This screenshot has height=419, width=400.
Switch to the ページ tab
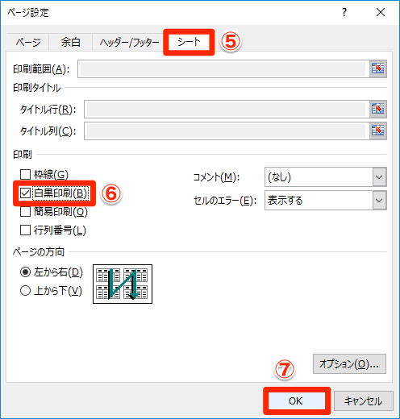pyautogui.click(x=28, y=42)
